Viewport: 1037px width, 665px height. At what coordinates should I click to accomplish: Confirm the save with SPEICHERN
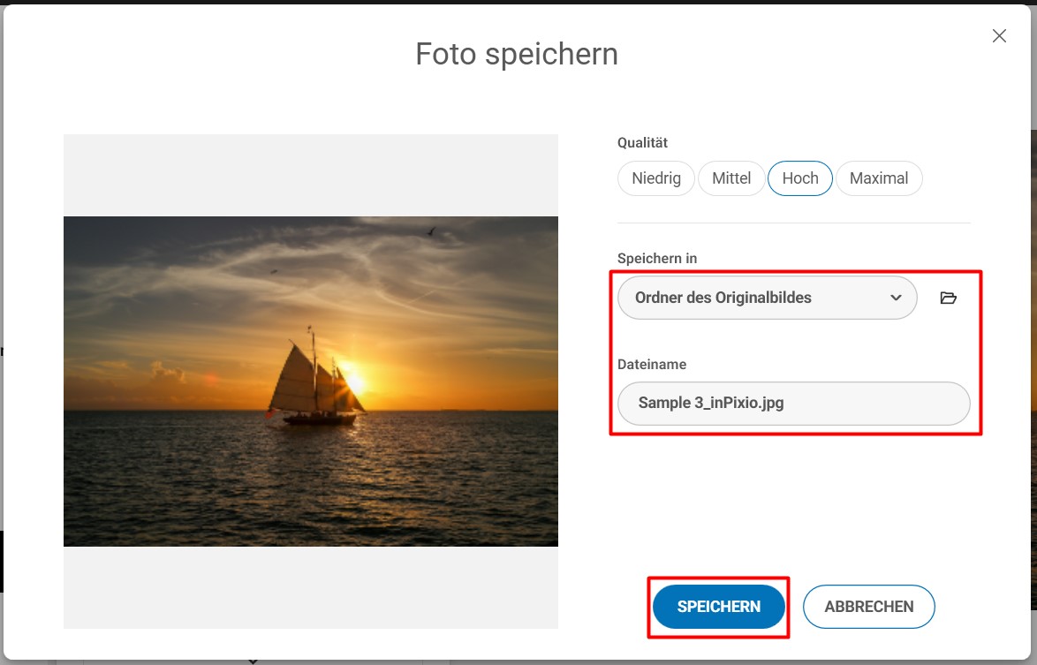click(x=718, y=607)
